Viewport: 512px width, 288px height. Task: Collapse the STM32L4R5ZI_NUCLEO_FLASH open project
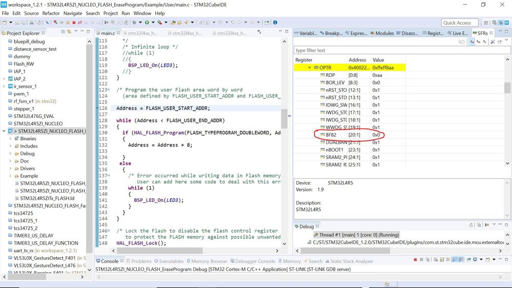click(4, 131)
